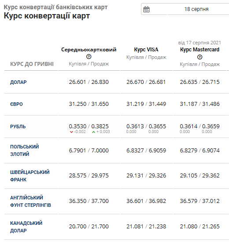Open the ШВЕЙЦАРСЬКИЙ ФРАНК link
Screen dimensions: 229x242
[x=30, y=176]
